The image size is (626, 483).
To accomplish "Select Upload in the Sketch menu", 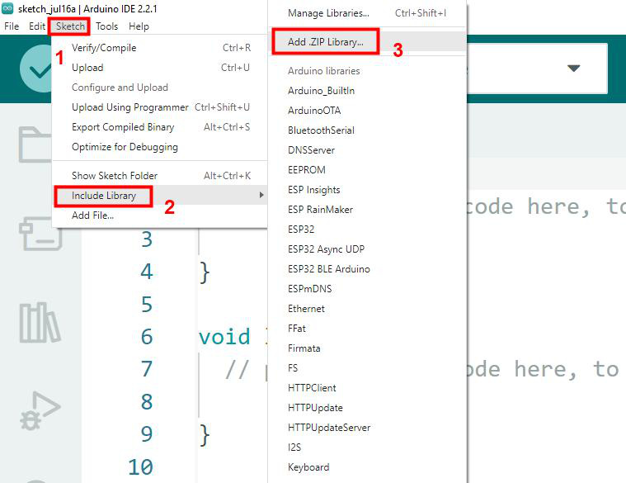I will (160, 68).
